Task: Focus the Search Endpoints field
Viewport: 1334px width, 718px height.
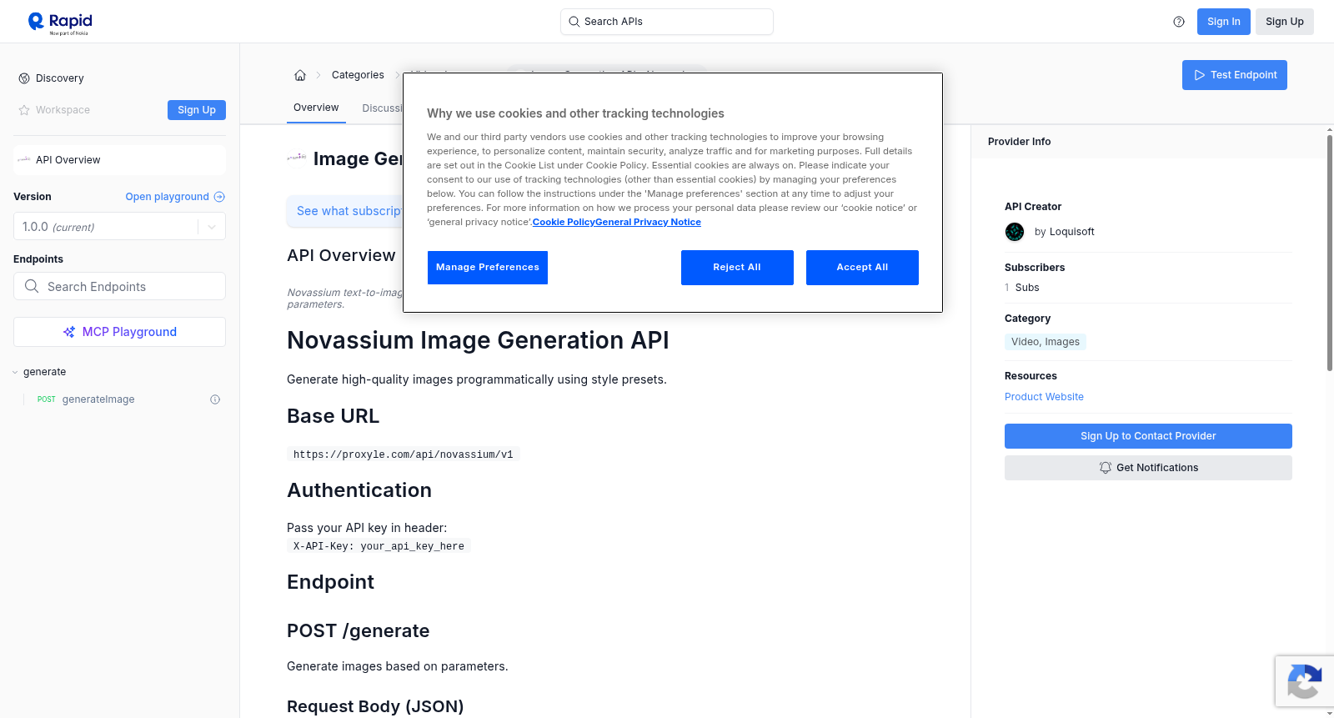Action: click(x=119, y=286)
